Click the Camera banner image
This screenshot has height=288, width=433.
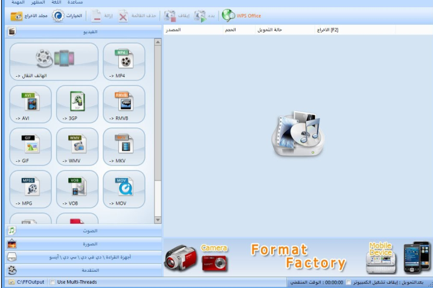click(196, 258)
